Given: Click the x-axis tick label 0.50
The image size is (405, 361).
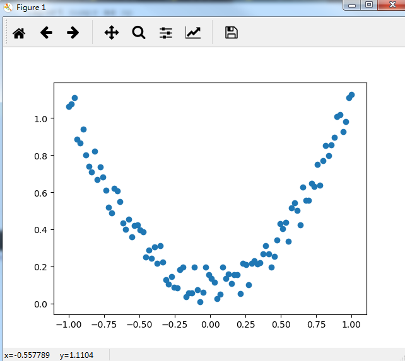Looking at the screenshot, I should tap(281, 324).
